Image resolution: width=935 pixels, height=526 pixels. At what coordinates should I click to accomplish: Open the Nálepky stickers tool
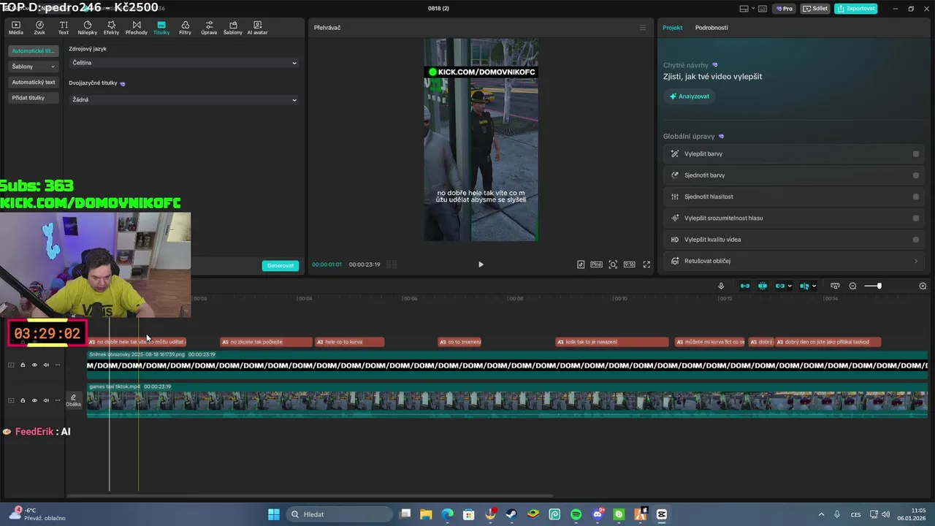click(x=87, y=28)
